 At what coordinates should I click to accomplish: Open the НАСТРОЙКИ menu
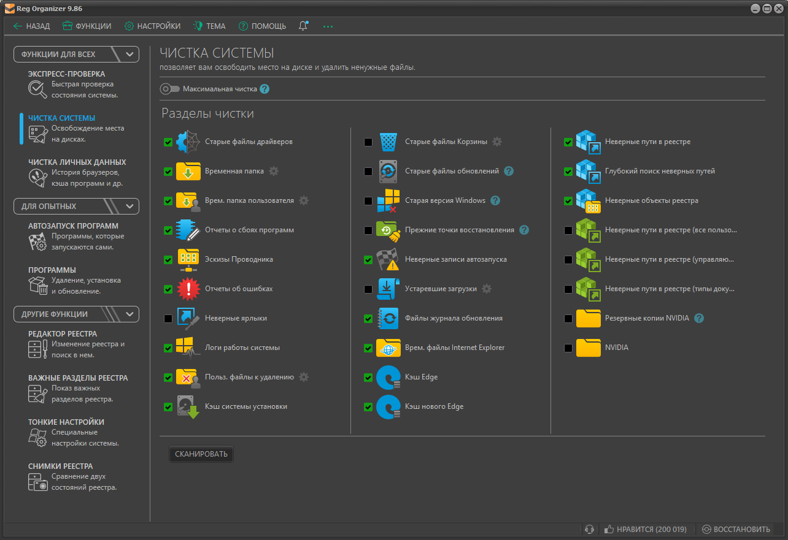[x=152, y=26]
